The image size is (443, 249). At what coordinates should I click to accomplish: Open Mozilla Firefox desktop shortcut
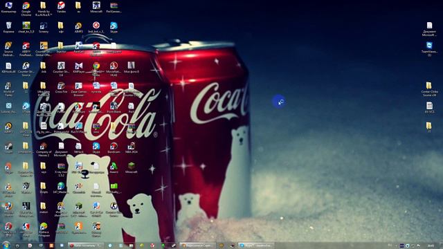[x=8, y=209]
